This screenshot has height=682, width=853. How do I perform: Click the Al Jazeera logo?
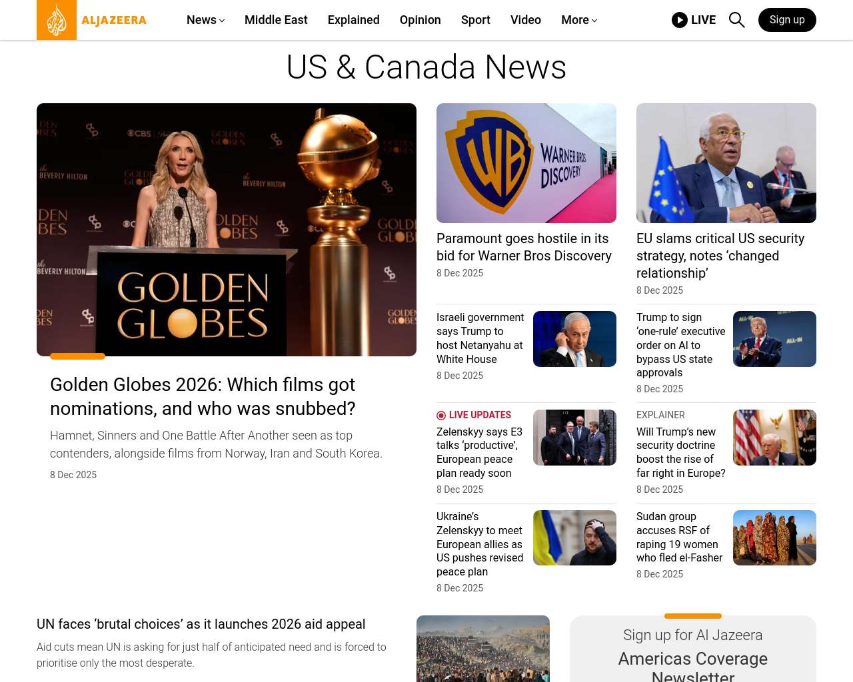click(x=92, y=20)
